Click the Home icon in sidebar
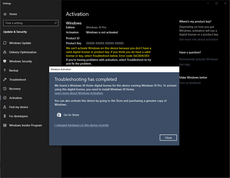 [x=5, y=14]
